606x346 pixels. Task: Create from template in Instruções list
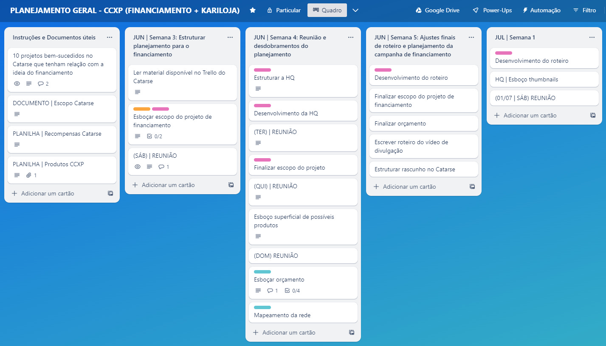(110, 193)
